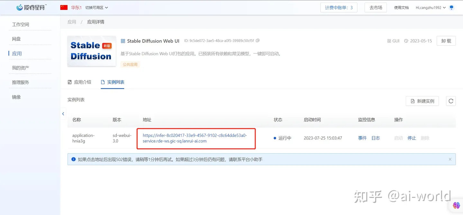Select 应用 in the sidebar
The width and height of the screenshot is (463, 215).
tap(17, 53)
